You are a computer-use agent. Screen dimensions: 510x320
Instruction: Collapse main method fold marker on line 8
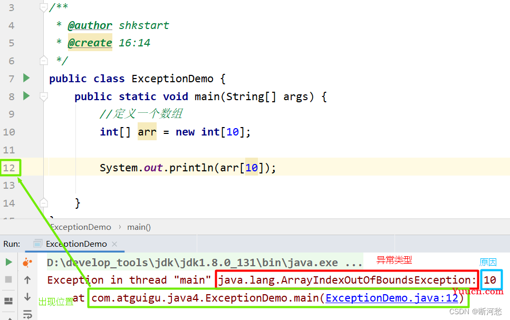click(44, 96)
